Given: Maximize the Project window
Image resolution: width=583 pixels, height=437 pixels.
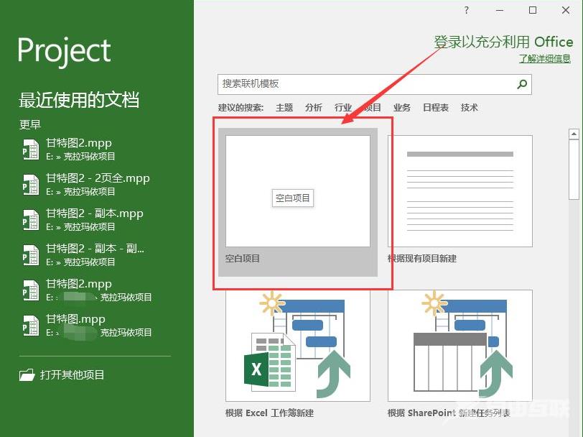Looking at the screenshot, I should (533, 11).
